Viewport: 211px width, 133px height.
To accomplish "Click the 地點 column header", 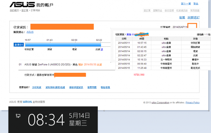I will point(166,39).
